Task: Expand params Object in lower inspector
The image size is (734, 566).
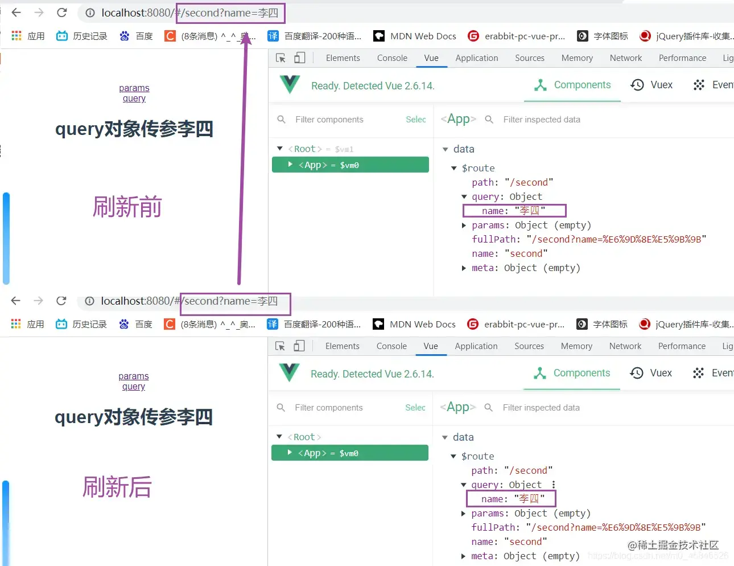Action: click(x=464, y=514)
